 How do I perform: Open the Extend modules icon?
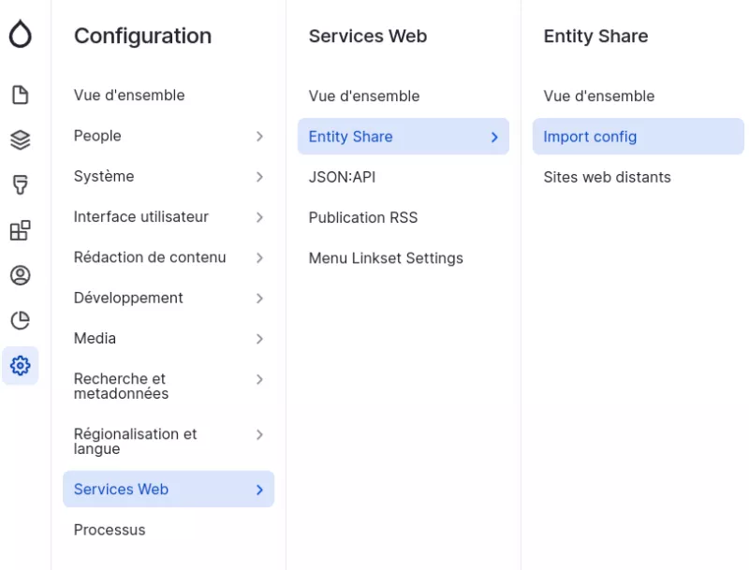(x=20, y=230)
